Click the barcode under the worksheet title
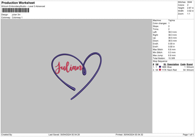Screen dimensions: 195x137 (x=15, y=10)
